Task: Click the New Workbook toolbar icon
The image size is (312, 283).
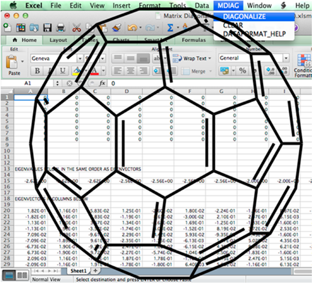Action: pos(7,28)
